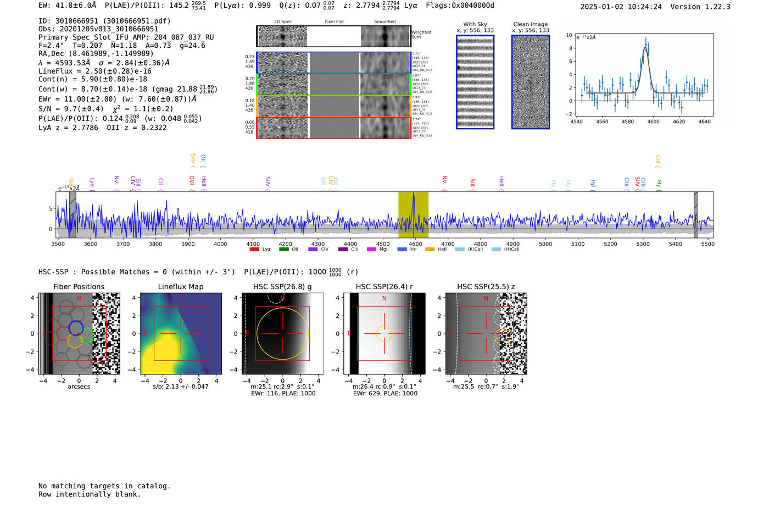Screen dimensions: 769x524
Task: Click the LineFlux = 2.50(±0.28)e-16 line
Action: pos(95,71)
